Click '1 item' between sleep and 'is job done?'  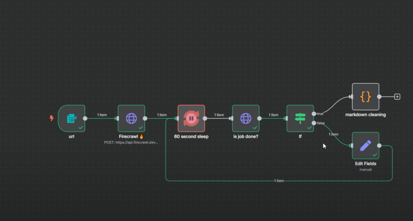click(x=219, y=115)
